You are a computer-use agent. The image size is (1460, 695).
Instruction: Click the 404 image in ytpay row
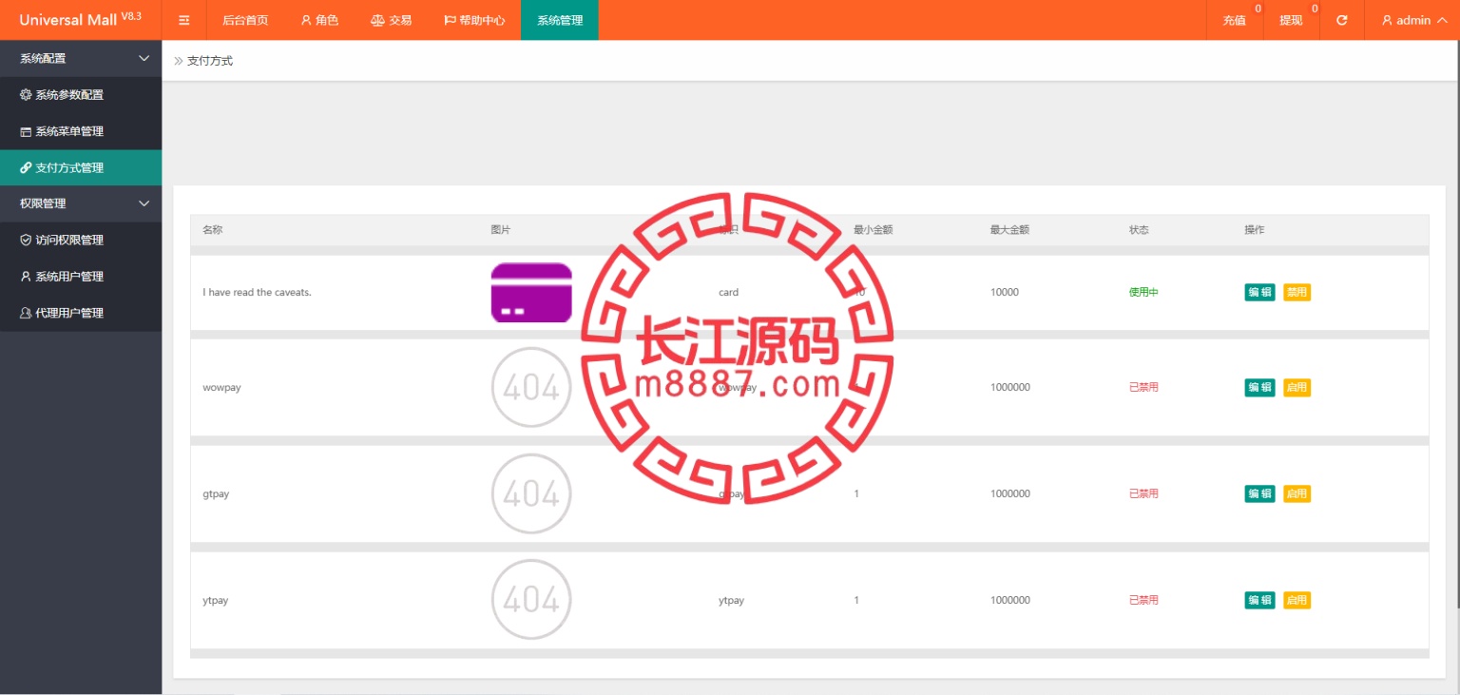(531, 600)
